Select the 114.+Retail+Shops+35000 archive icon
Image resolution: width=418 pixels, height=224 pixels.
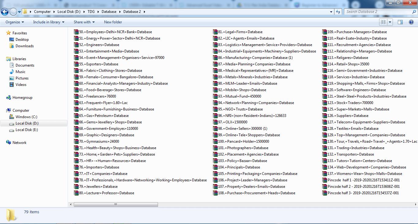click(325, 64)
